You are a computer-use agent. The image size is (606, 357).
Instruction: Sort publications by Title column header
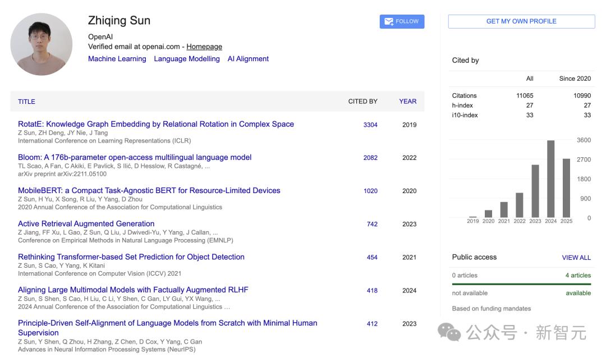(26, 102)
